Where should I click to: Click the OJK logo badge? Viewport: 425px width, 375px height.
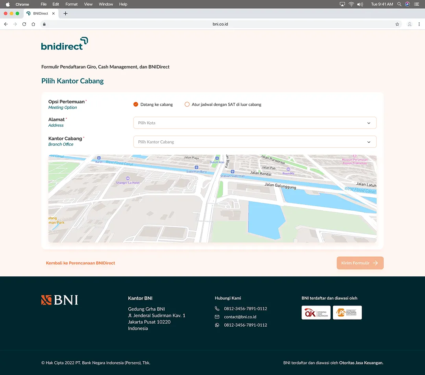[x=316, y=312]
